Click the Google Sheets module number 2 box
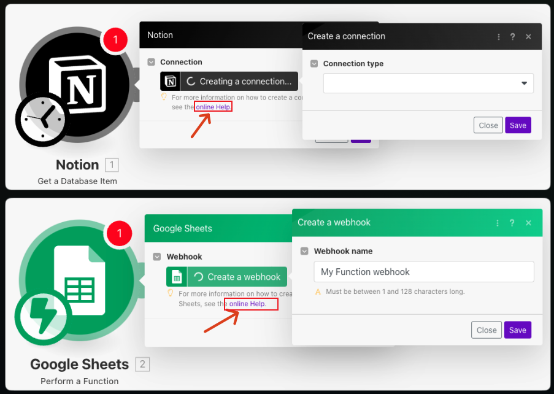554x394 pixels. (x=142, y=365)
